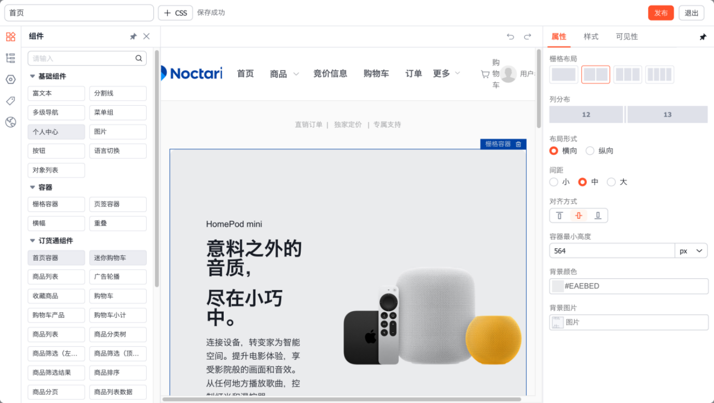Delete the 栅格容器 via trash icon

click(x=519, y=144)
